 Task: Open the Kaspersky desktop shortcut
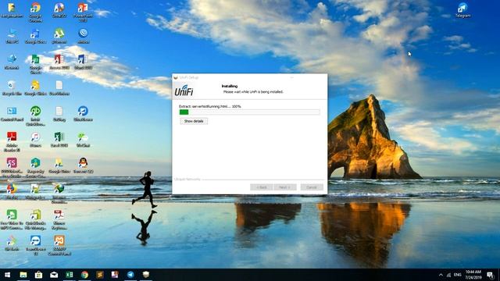click(x=35, y=168)
